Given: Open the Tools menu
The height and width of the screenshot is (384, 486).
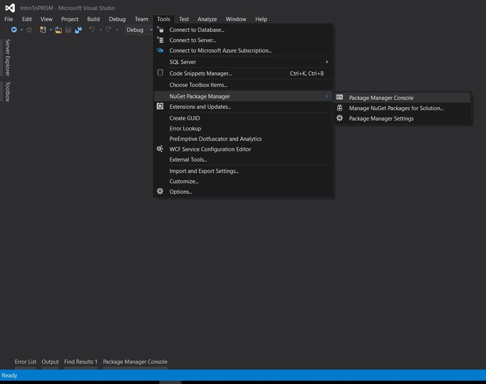Looking at the screenshot, I should [x=163, y=19].
